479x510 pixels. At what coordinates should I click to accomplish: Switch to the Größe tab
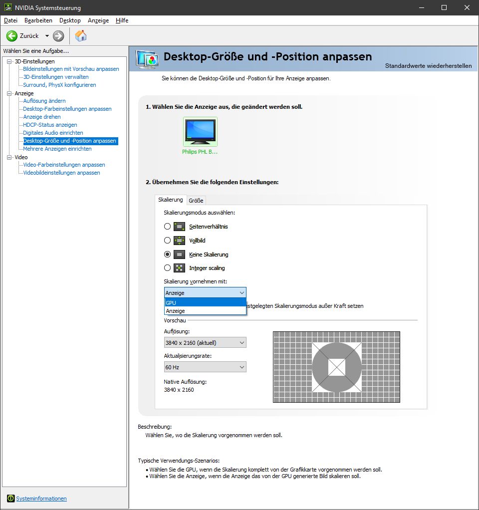click(x=196, y=201)
